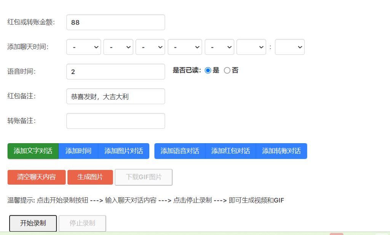
Task: Open the third date dropdown in 添加聊天时间
Action: [150, 47]
